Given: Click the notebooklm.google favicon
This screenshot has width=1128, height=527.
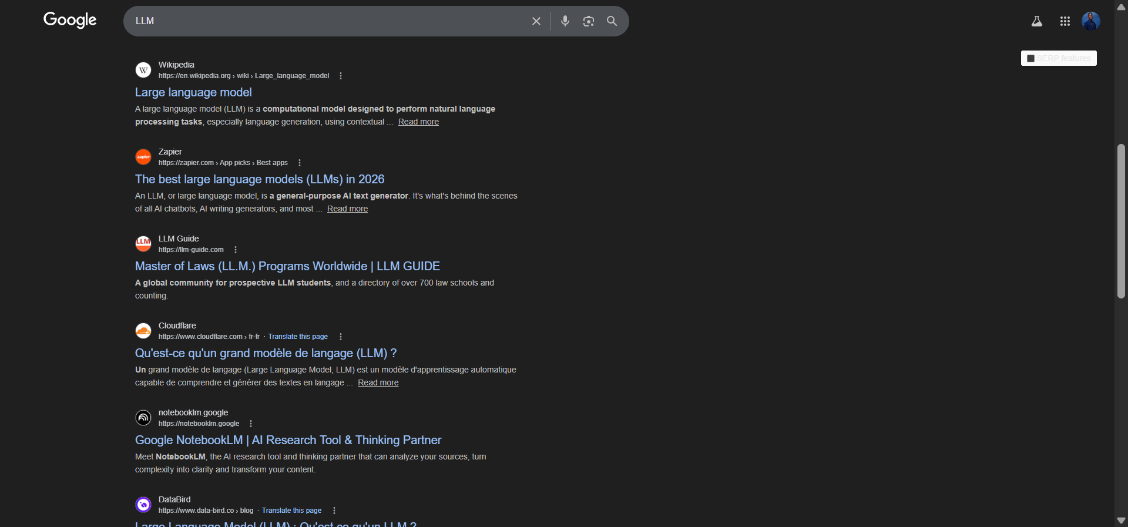Looking at the screenshot, I should 143,418.
